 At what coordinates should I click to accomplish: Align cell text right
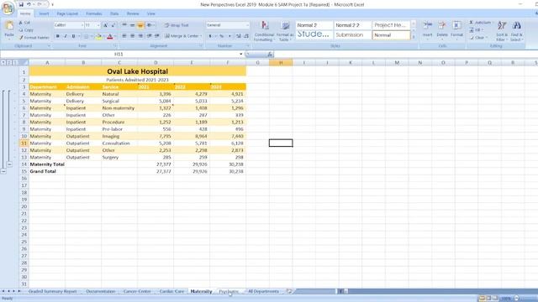[140, 36]
